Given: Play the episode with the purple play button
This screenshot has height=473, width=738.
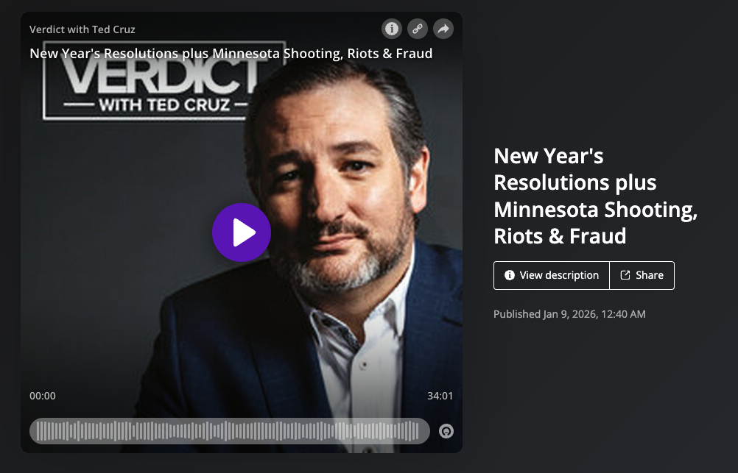Looking at the screenshot, I should coord(242,232).
